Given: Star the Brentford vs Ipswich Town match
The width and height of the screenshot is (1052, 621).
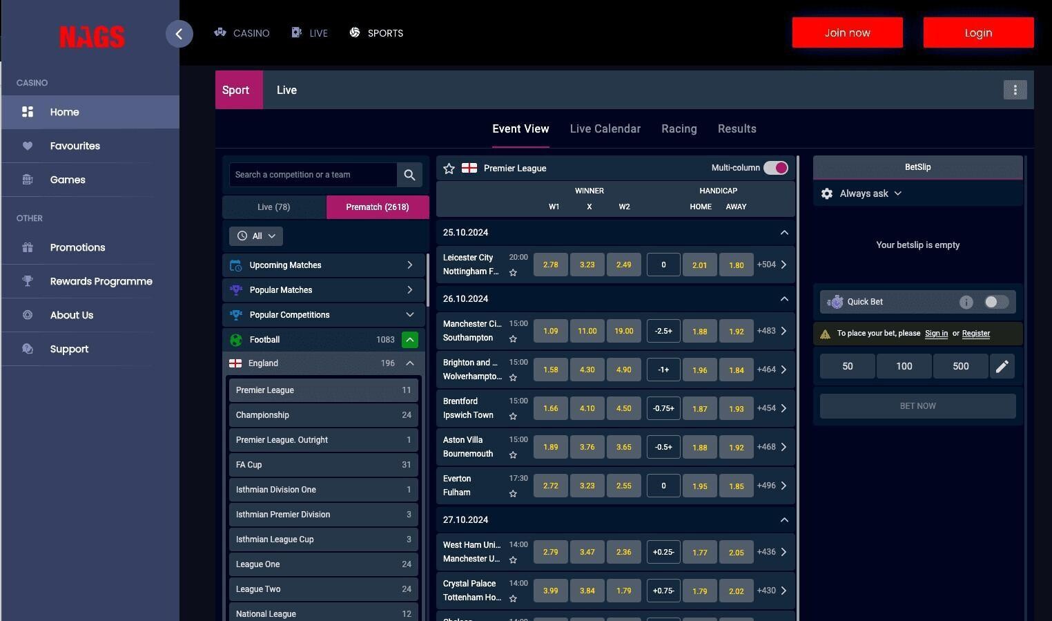Looking at the screenshot, I should tap(513, 417).
